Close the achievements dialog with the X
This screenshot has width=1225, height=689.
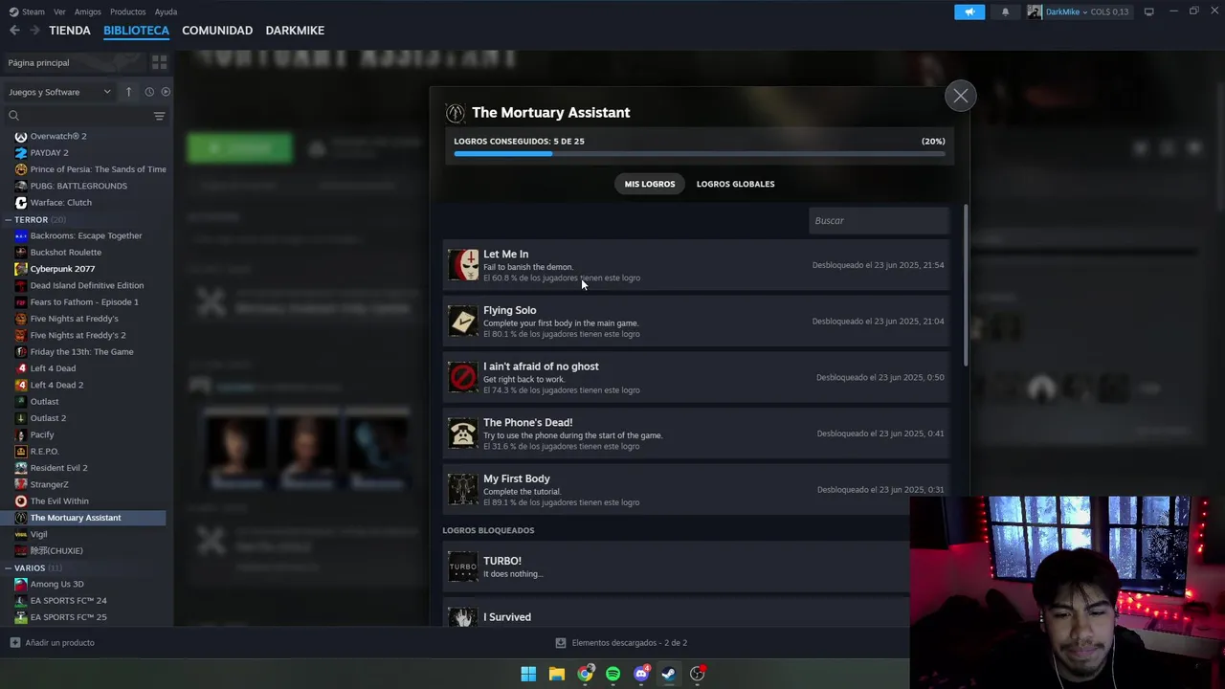pyautogui.click(x=960, y=96)
